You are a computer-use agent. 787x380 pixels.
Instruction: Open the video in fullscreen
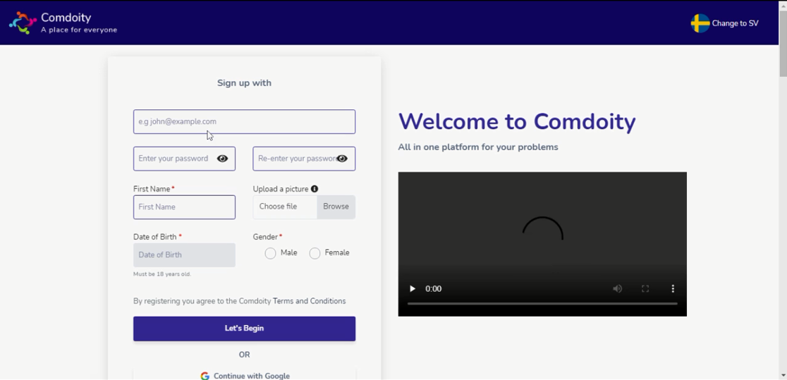(x=645, y=288)
